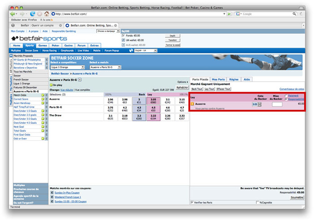
Task: Open the My Markets vertical tab
Action: point(11,84)
